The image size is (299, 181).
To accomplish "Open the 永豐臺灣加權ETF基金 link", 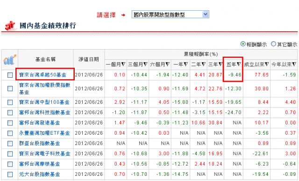I will point(44,133).
